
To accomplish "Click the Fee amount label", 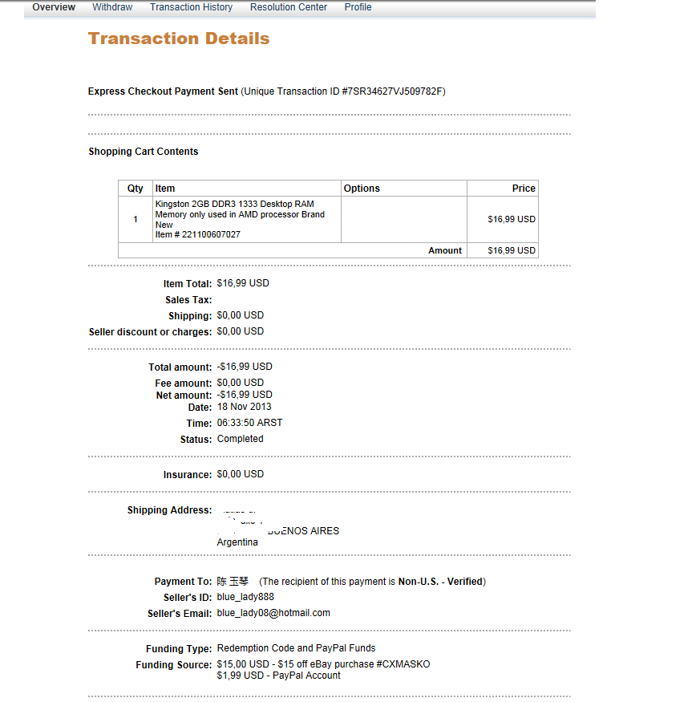I will pyautogui.click(x=184, y=383).
